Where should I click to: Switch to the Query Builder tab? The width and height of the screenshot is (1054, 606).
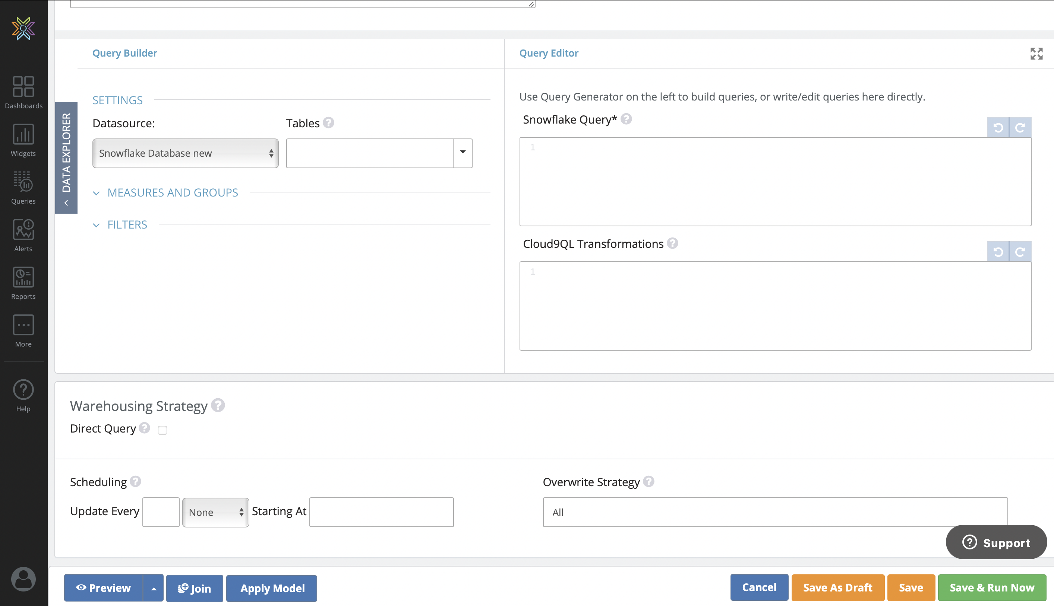click(x=124, y=53)
